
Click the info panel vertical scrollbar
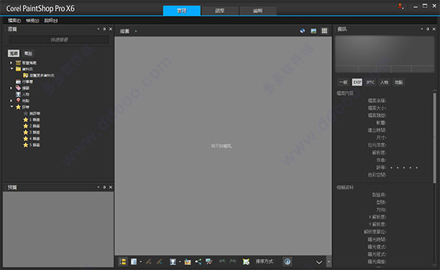(x=435, y=138)
